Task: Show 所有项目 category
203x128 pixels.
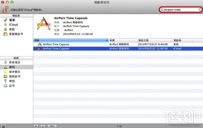Action: pos(14,62)
